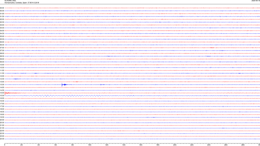Click the 23:00 trace time label
Screen dimensions: 260x146
[x=2, y=136]
